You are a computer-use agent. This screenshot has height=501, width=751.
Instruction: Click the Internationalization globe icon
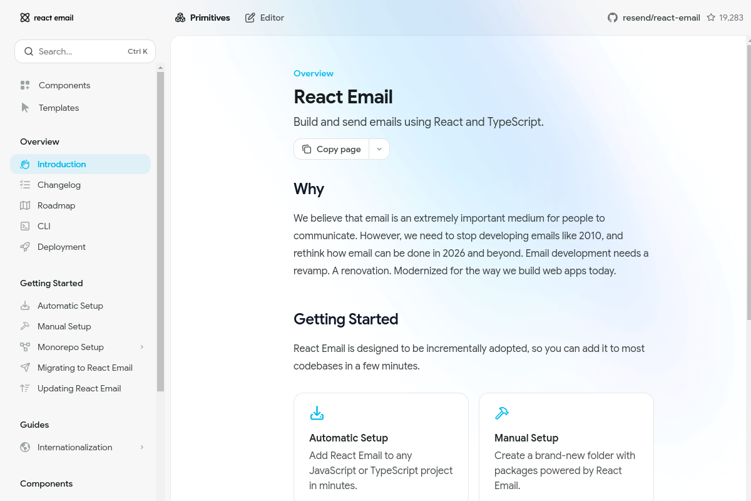coord(25,447)
